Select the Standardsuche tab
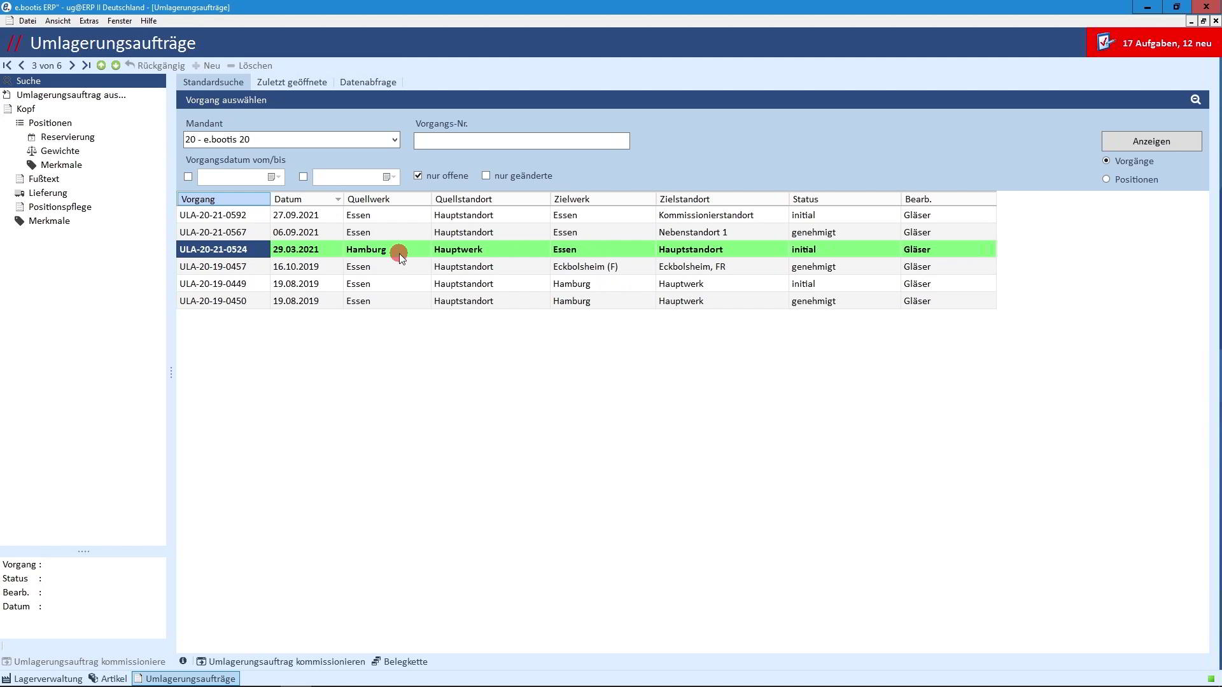 (x=213, y=82)
